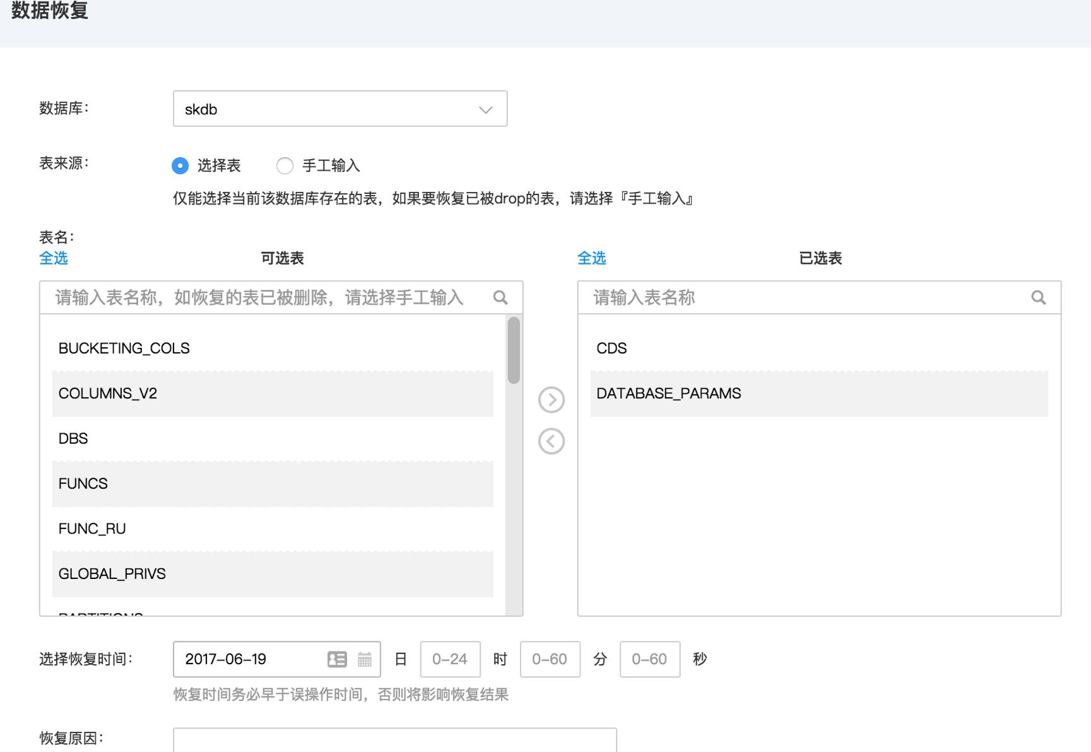
Task: Click 全选 above the selected tables list
Action: [592, 258]
